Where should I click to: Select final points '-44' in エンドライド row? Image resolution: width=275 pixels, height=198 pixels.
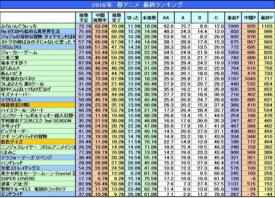pos(267,194)
